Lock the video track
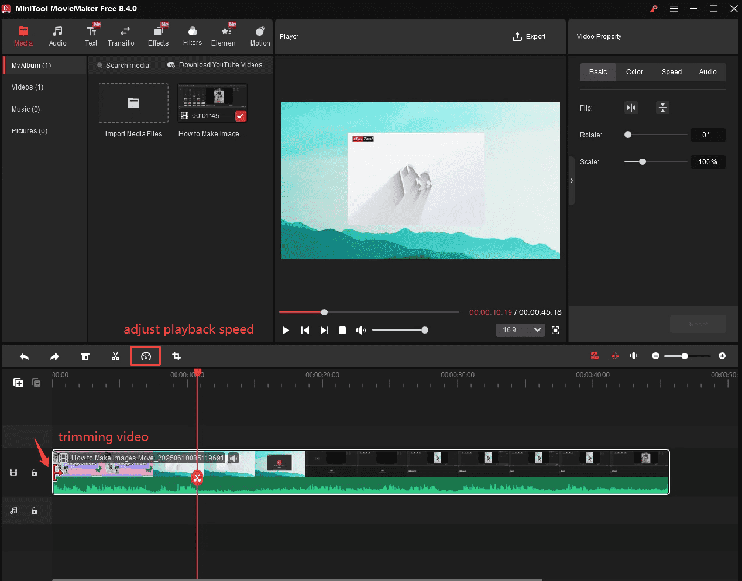 [34, 472]
